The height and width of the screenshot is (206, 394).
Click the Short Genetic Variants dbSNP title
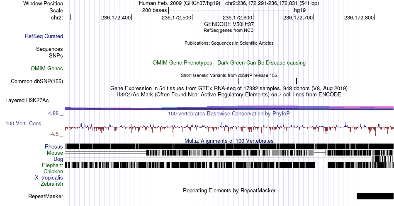click(x=229, y=75)
